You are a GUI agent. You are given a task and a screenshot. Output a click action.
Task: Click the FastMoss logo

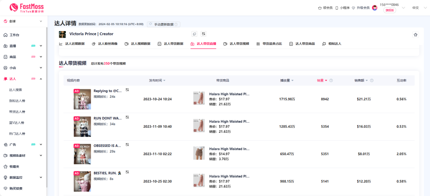click(x=27, y=8)
